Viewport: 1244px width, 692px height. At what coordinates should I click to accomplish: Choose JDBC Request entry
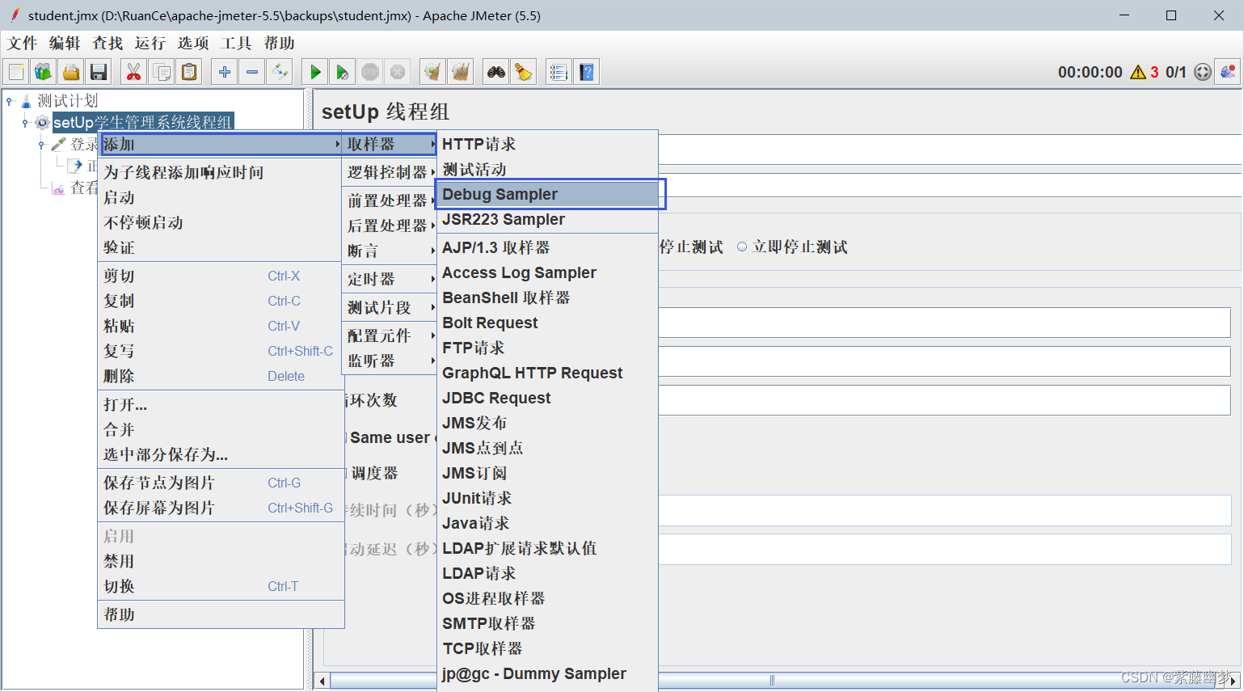coord(548,398)
